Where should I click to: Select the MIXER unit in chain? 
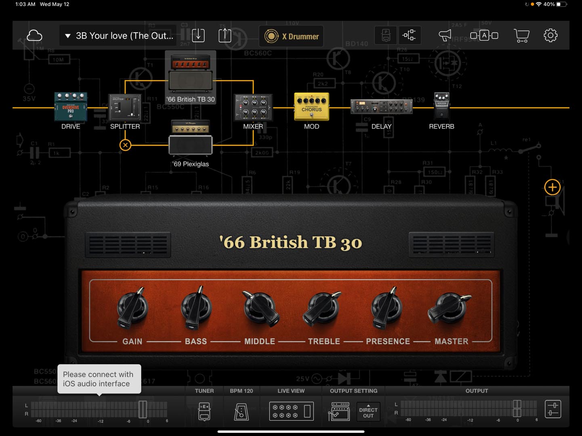click(x=253, y=107)
